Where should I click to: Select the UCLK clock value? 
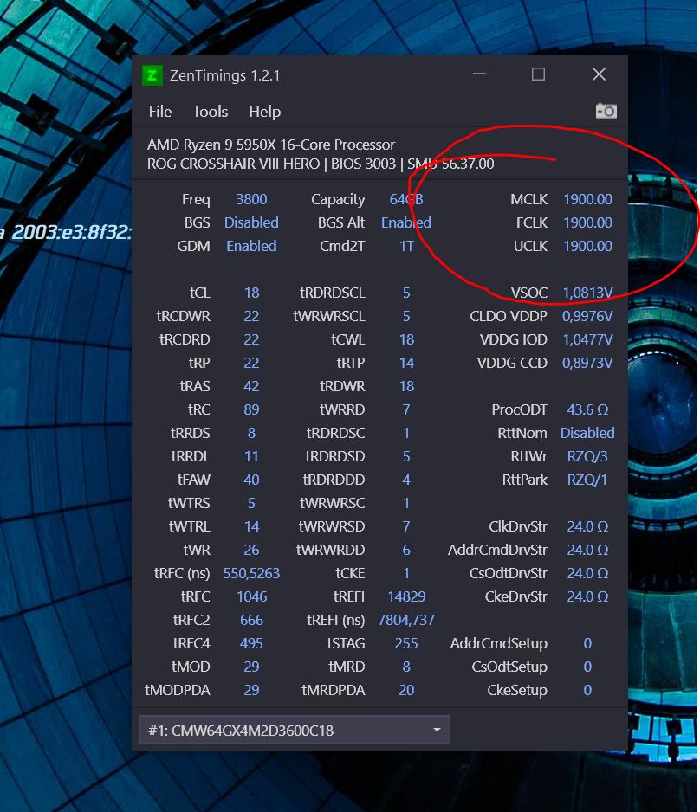point(587,246)
